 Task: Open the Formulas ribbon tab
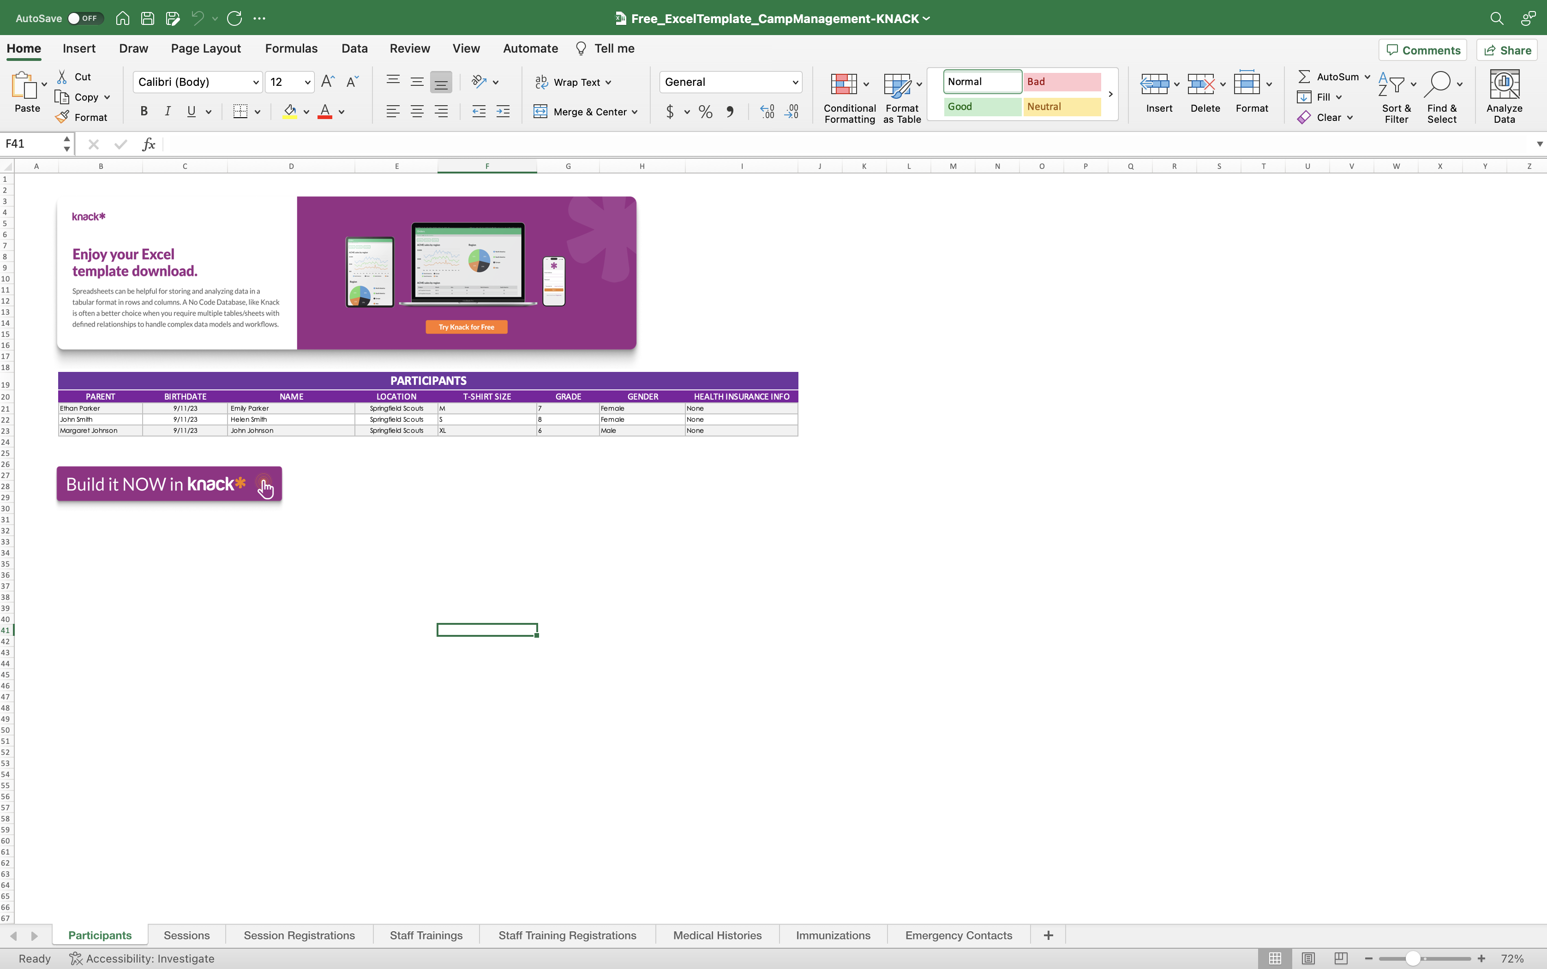tap(291, 49)
